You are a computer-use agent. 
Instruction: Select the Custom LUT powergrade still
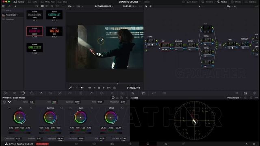pyautogui.click(x=54, y=15)
